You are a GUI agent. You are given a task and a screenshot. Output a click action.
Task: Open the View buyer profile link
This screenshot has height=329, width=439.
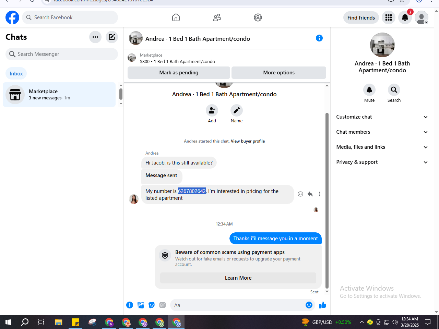click(x=248, y=141)
